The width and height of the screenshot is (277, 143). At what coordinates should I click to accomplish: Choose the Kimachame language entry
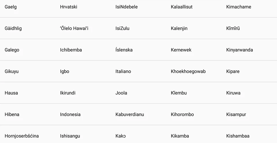point(239,7)
